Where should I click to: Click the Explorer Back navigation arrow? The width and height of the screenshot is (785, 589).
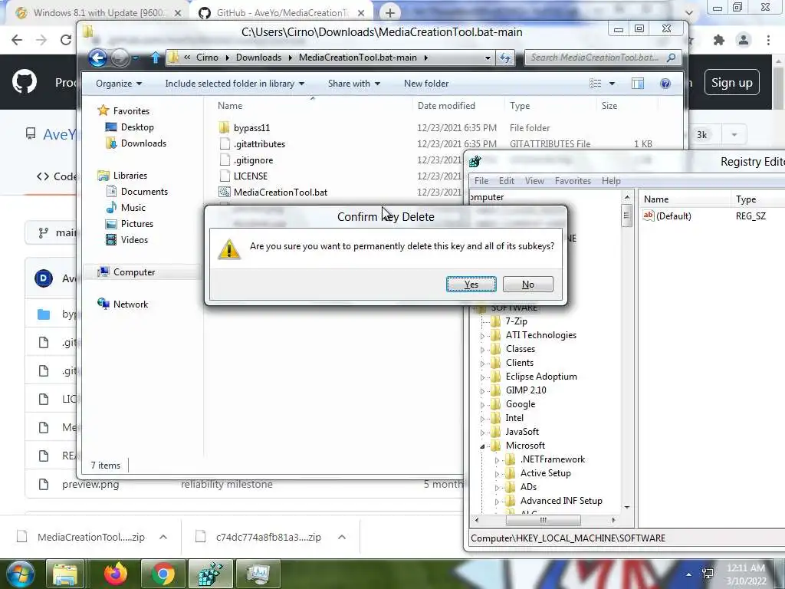click(x=97, y=58)
